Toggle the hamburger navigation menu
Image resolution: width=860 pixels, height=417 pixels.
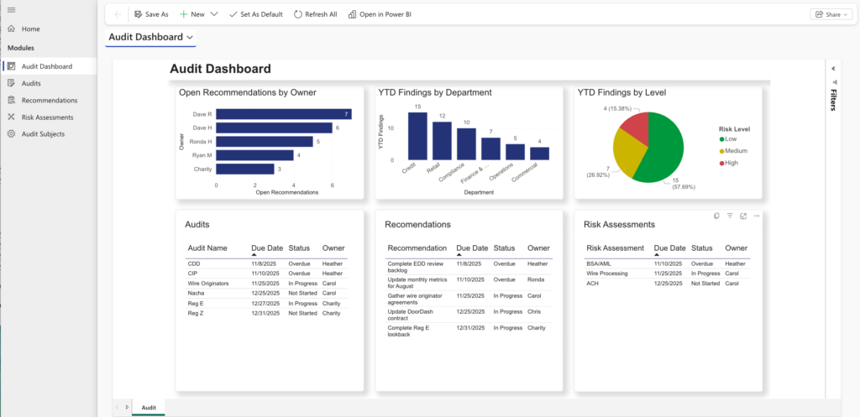point(11,10)
